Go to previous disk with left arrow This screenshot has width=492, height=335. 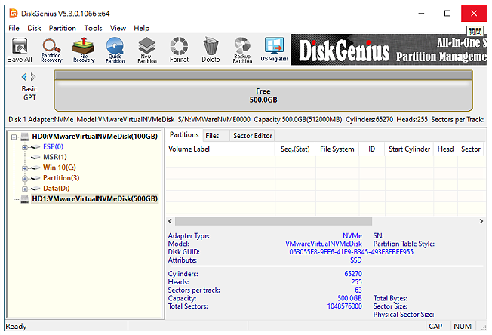(24, 77)
